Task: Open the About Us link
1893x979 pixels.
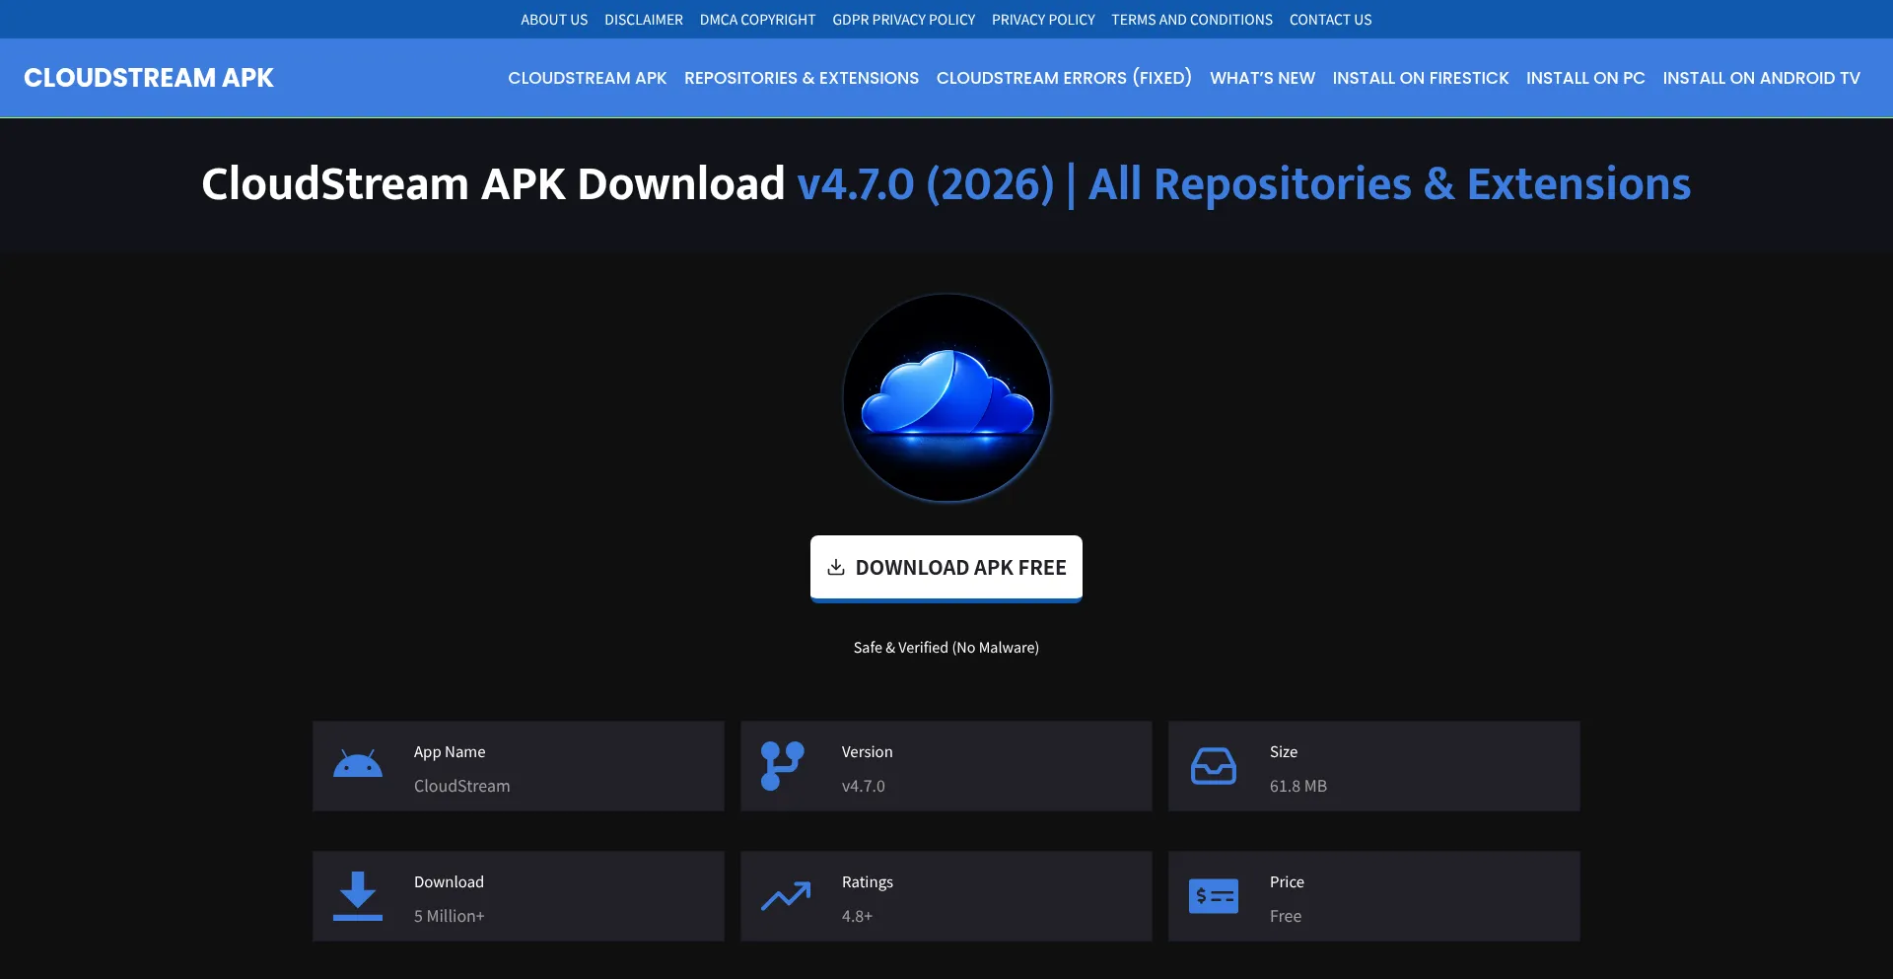Action: [554, 20]
